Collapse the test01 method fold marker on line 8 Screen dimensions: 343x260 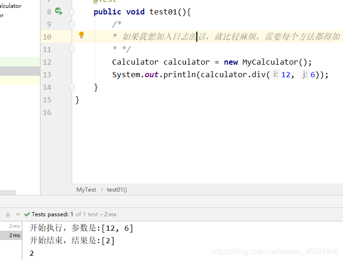click(x=72, y=12)
